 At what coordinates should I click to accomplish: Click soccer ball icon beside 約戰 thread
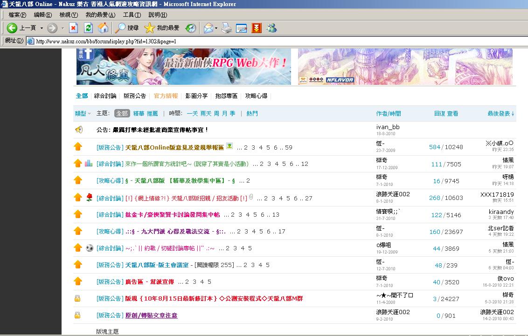[x=89, y=248]
